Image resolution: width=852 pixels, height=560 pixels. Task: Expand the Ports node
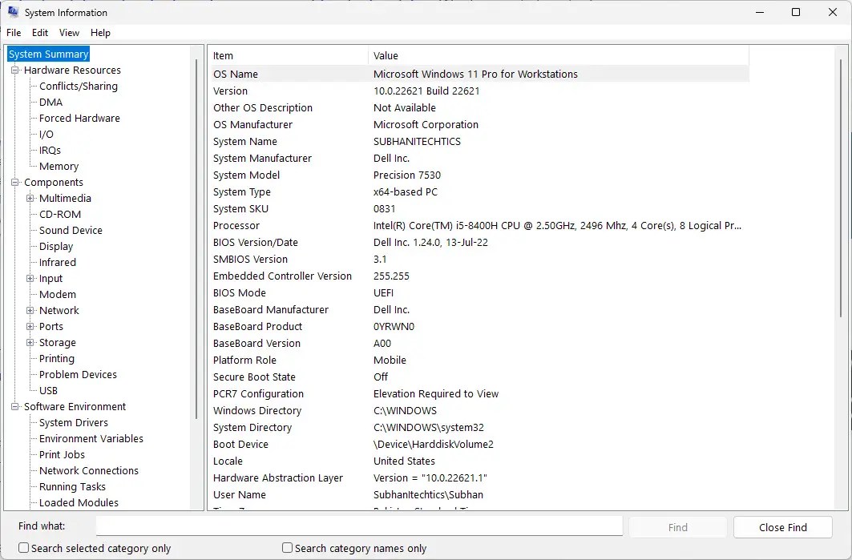click(x=30, y=326)
